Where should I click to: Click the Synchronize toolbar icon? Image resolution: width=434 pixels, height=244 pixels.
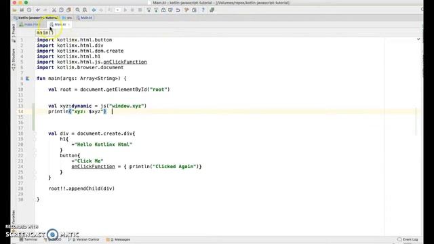pyautogui.click(x=29, y=10)
